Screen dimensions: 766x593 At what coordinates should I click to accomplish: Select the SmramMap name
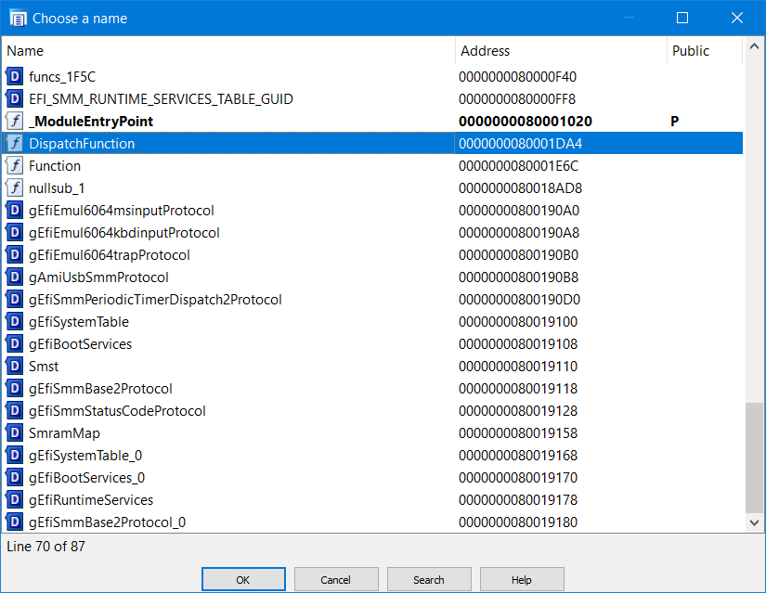64,432
